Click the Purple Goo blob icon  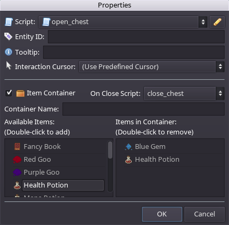pos(17,172)
